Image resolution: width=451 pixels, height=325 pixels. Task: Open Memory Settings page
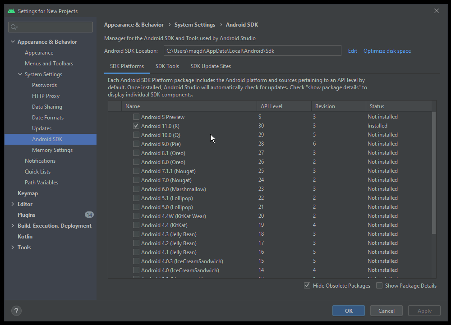[52, 150]
